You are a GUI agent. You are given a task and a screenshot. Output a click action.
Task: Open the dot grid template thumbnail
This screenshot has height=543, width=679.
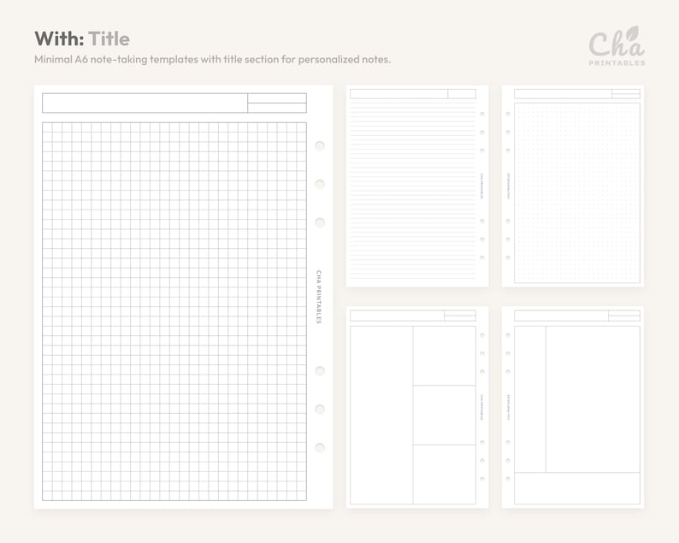click(x=572, y=186)
